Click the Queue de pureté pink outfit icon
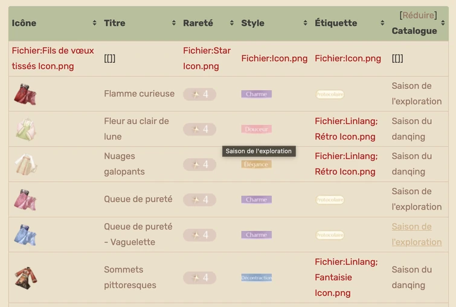 [x=25, y=199]
